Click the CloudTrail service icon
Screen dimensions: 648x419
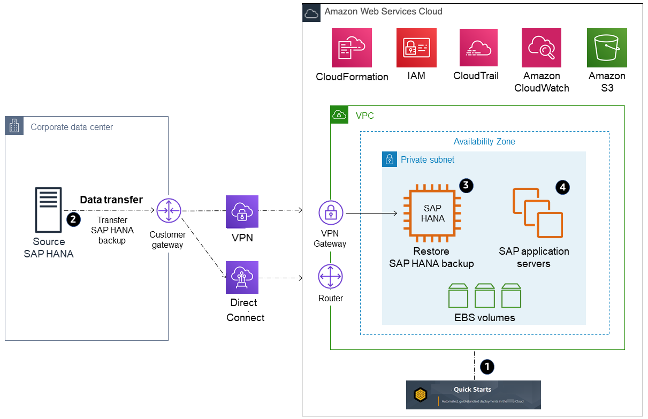pos(478,48)
